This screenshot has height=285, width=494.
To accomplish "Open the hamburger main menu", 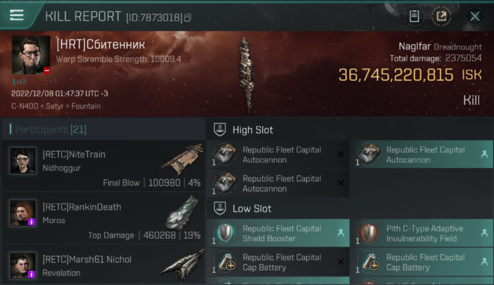I will click(x=17, y=16).
